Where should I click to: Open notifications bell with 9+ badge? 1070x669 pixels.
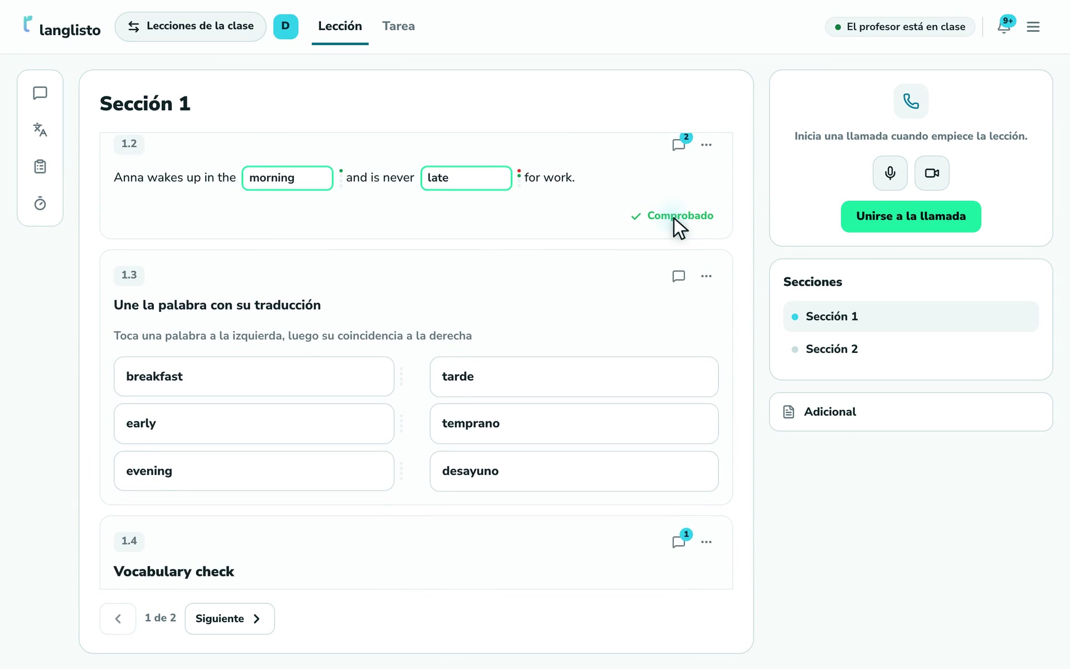tap(1004, 26)
